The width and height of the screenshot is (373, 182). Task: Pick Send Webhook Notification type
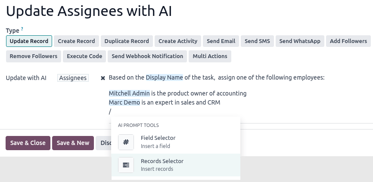point(147,56)
